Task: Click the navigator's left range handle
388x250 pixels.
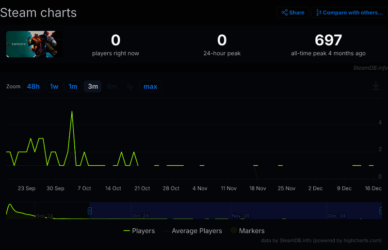Action: [90, 210]
